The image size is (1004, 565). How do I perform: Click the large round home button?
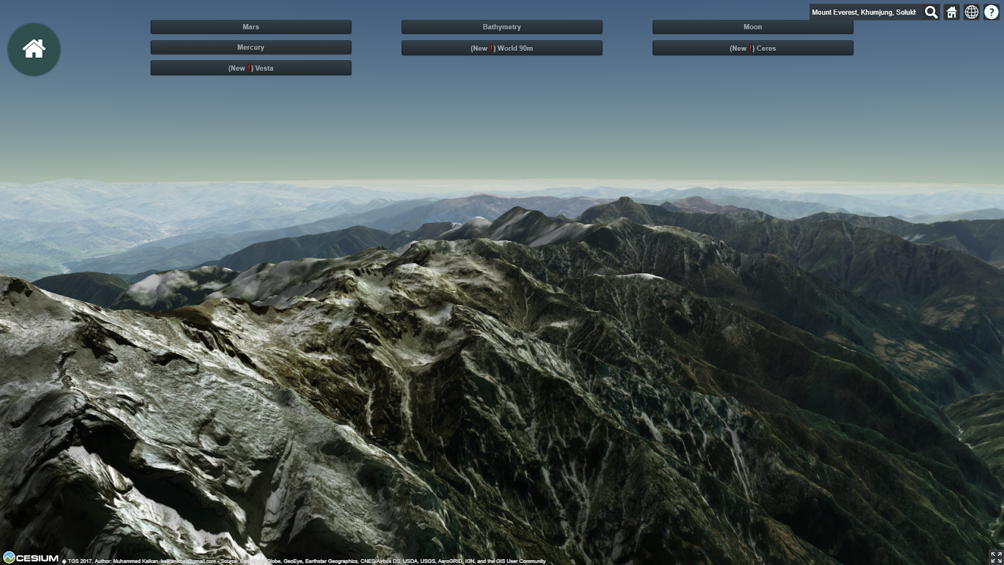pyautogui.click(x=34, y=49)
